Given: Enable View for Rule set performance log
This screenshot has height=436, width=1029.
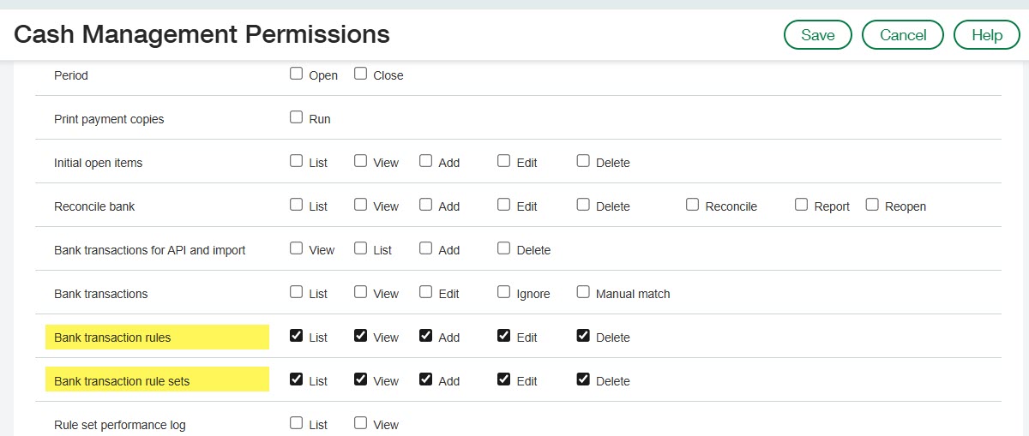Looking at the screenshot, I should pos(361,423).
